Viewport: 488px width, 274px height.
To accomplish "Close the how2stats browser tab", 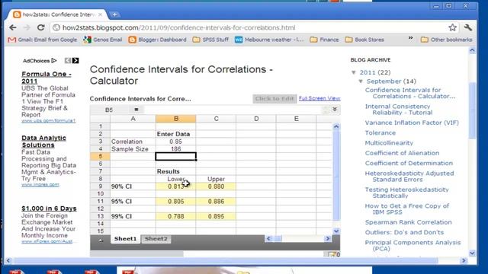I will click(100, 14).
